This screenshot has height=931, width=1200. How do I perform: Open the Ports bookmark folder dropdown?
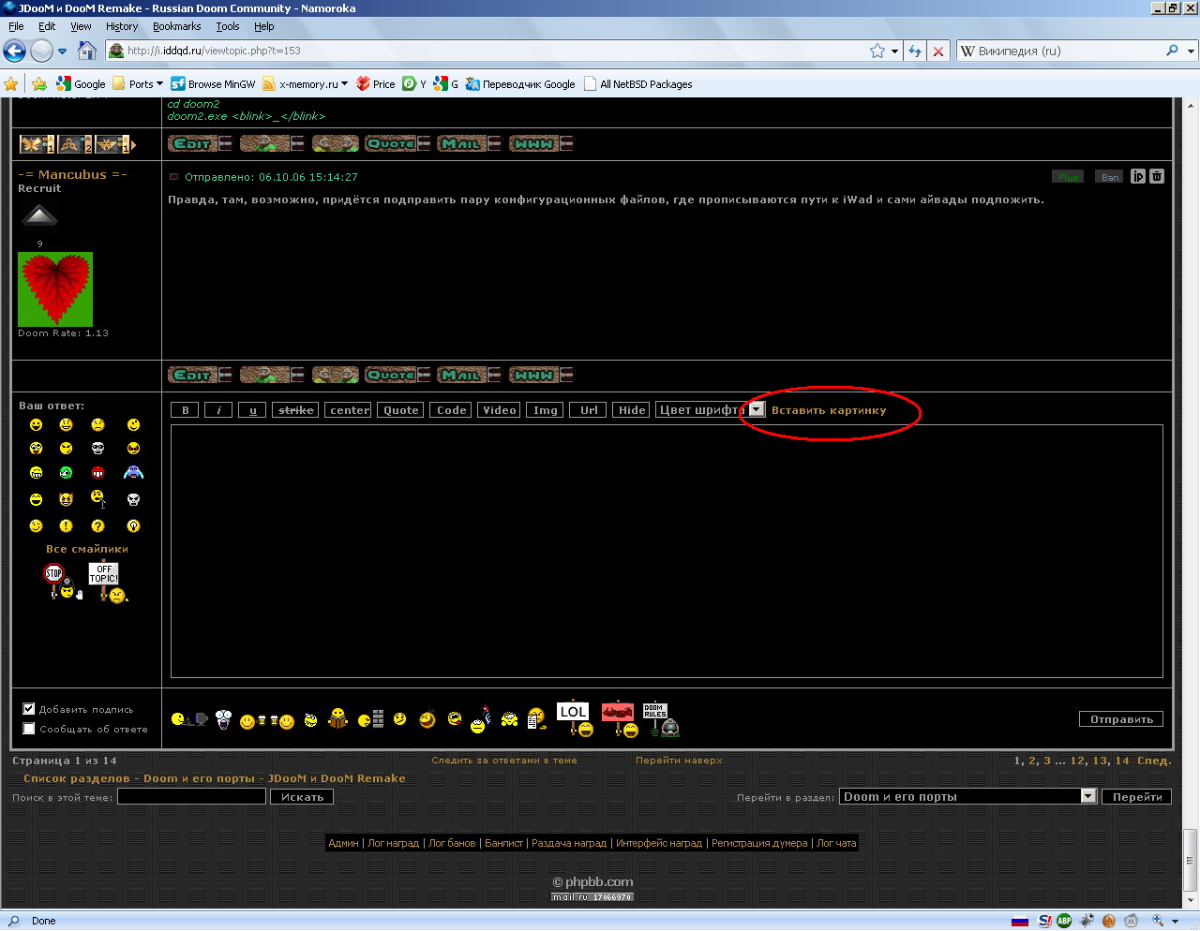pyautogui.click(x=138, y=84)
